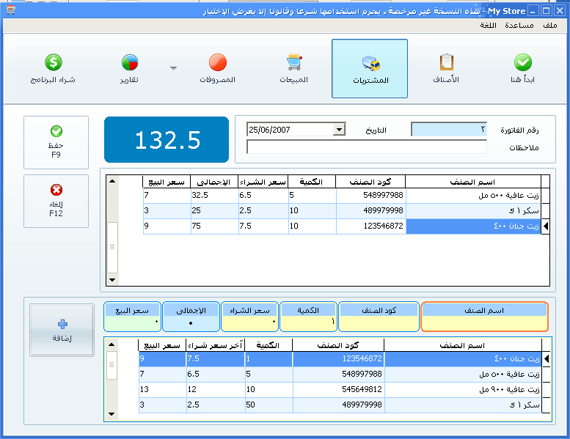Viewport: 570px width, 439px height.
Task: Open the مساعدة help menu
Action: pyautogui.click(x=519, y=25)
